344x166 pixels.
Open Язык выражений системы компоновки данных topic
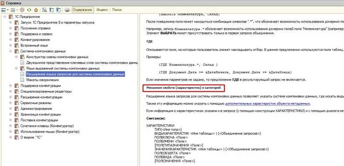point(63,68)
